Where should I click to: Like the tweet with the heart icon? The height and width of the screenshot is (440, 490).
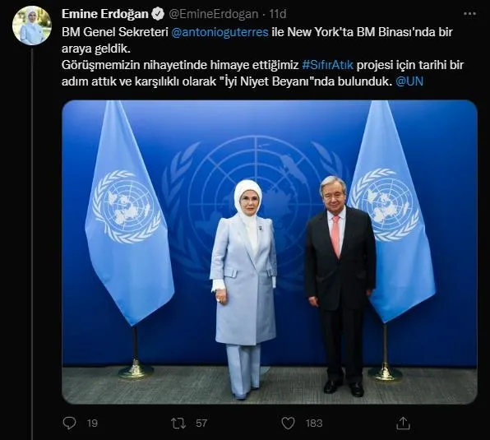288,424
